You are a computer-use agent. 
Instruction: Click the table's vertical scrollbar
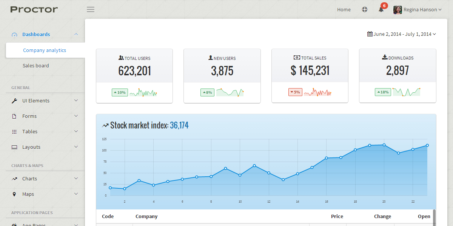pyautogui.click(x=434, y=217)
